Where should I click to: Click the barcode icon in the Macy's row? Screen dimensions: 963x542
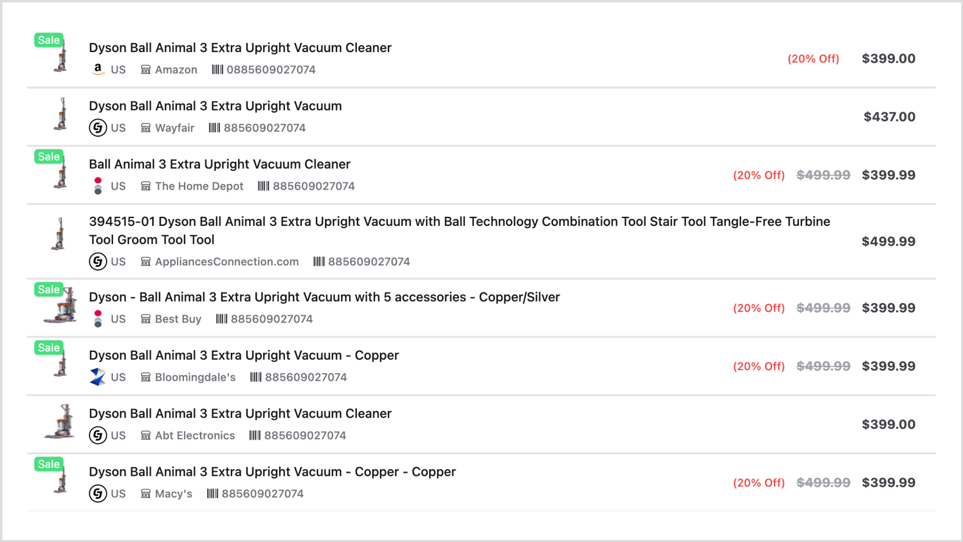click(212, 493)
